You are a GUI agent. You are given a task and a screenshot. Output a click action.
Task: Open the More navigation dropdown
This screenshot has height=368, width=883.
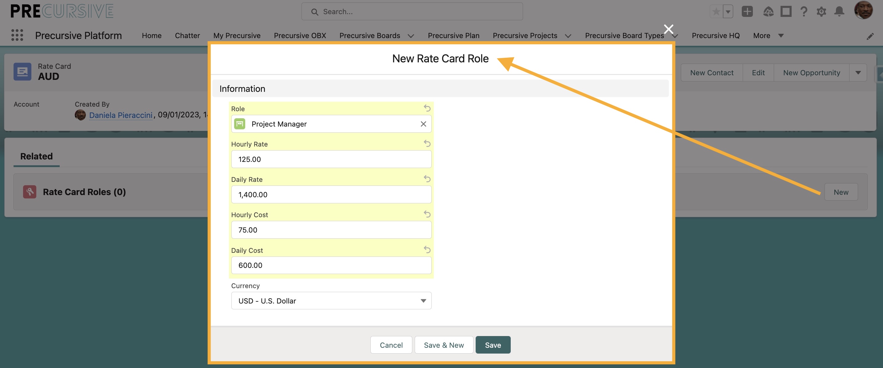(x=768, y=36)
